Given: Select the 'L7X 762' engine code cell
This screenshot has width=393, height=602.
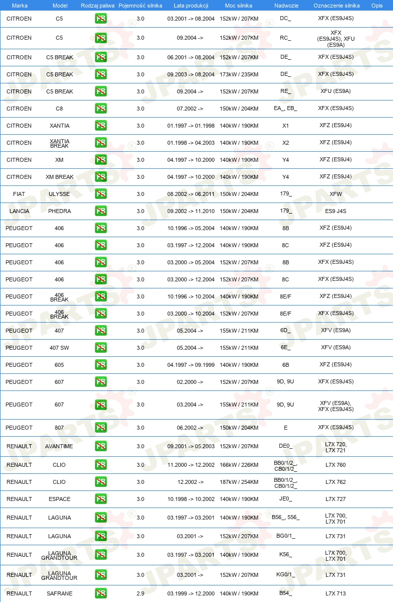Looking at the screenshot, I should [336, 482].
